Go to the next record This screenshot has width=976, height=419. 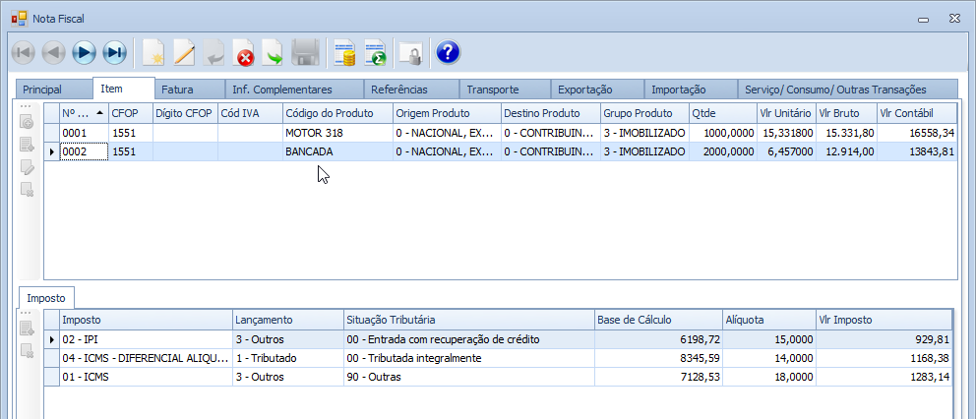click(85, 52)
